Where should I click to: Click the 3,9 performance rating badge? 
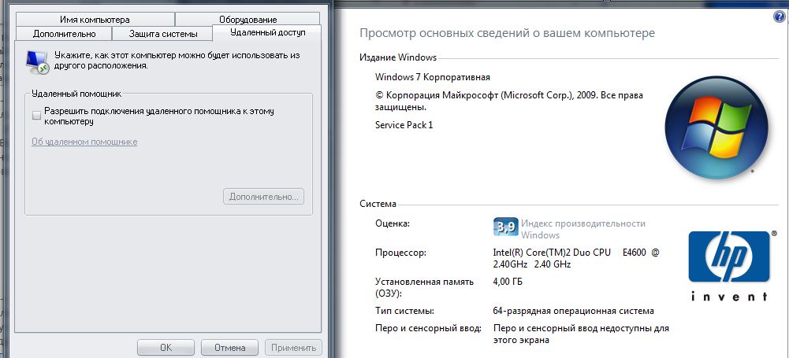tap(505, 227)
